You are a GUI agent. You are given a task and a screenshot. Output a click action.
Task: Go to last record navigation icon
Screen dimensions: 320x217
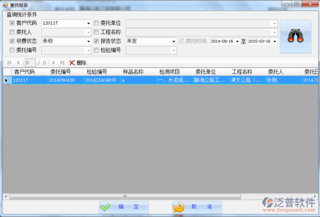pyautogui.click(x=62, y=63)
